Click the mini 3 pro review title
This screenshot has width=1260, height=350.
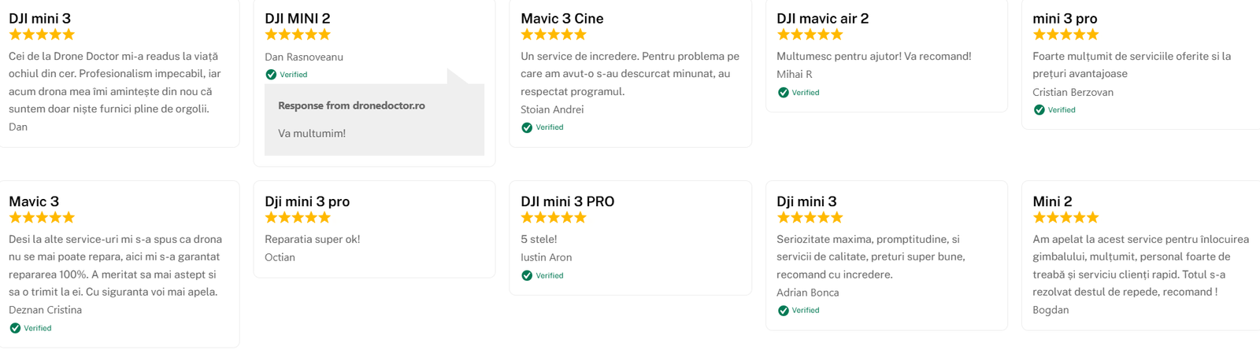pyautogui.click(x=1065, y=18)
